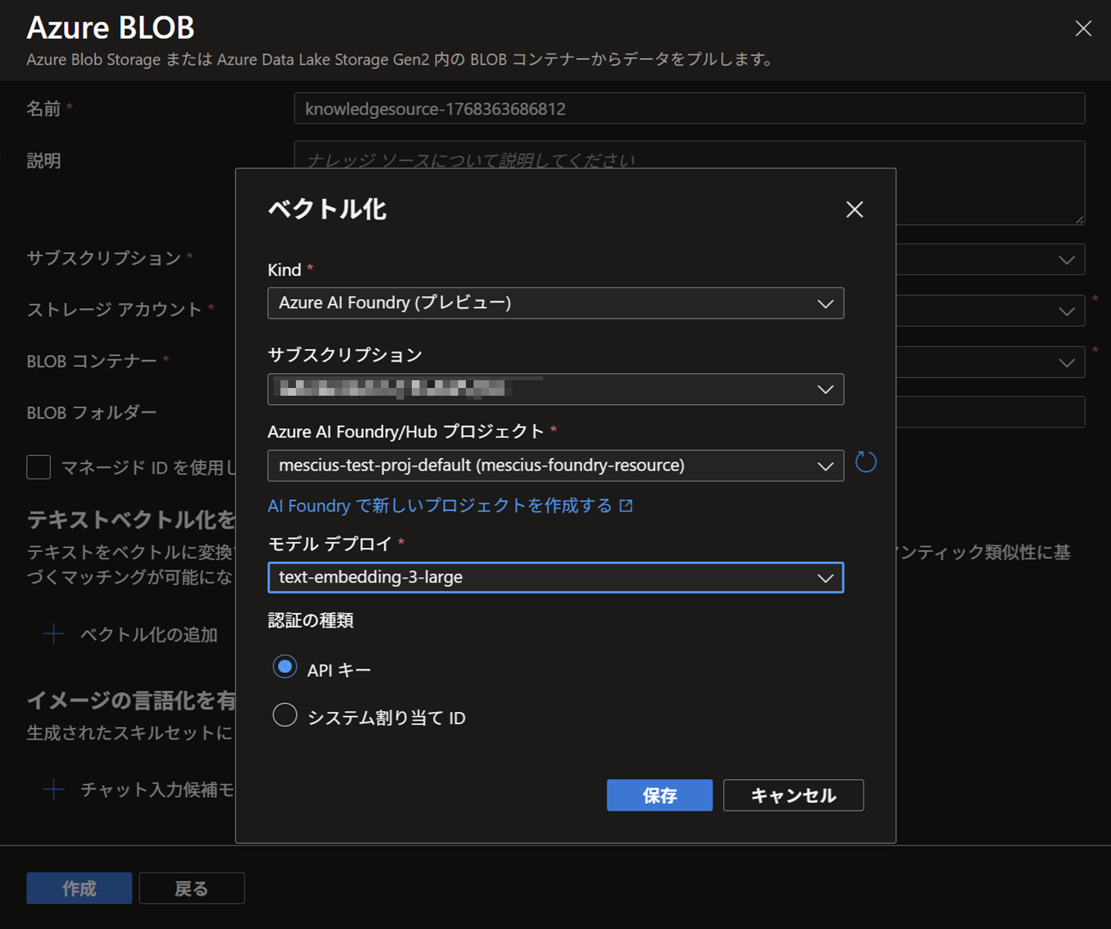
Task: Click the plus icon for チャット入力候補
Action: pyautogui.click(x=54, y=789)
